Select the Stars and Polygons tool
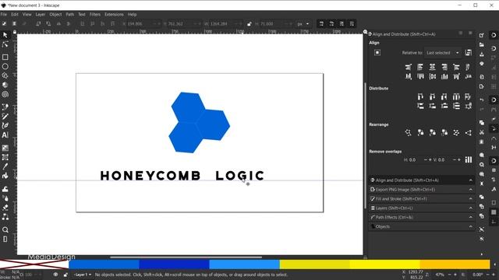Screen dimensions: 499x280 pos(5,75)
